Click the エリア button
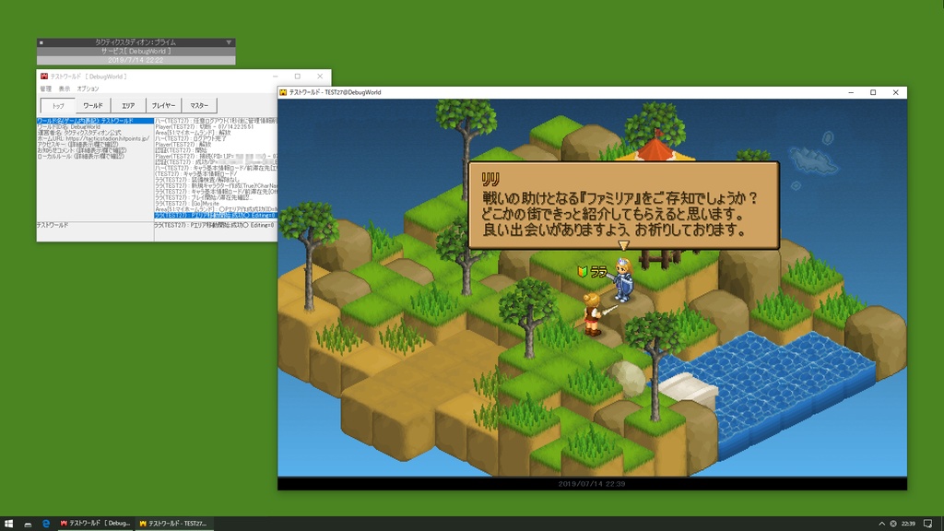Screen dimensions: 944x531 pos(128,105)
